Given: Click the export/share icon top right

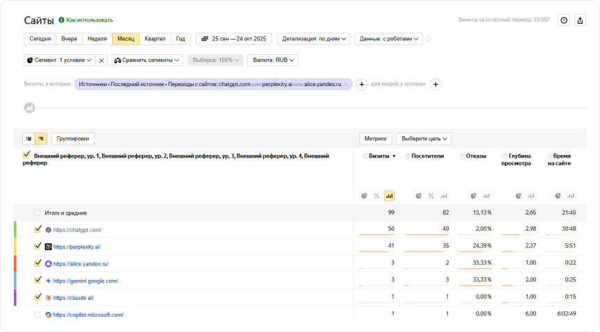Looking at the screenshot, I should (581, 20).
